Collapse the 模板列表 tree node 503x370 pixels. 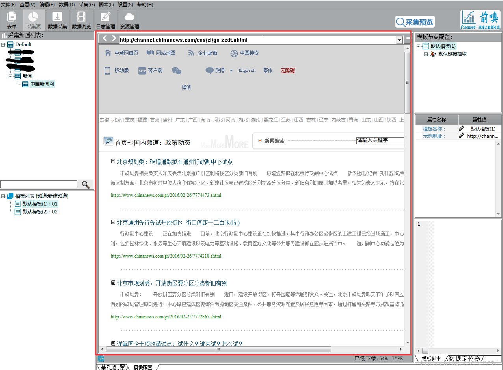(x=3, y=196)
